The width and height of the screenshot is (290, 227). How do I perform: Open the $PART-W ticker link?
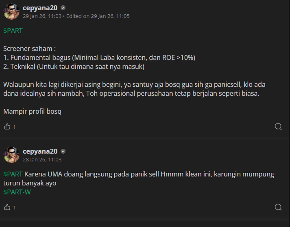click(17, 192)
